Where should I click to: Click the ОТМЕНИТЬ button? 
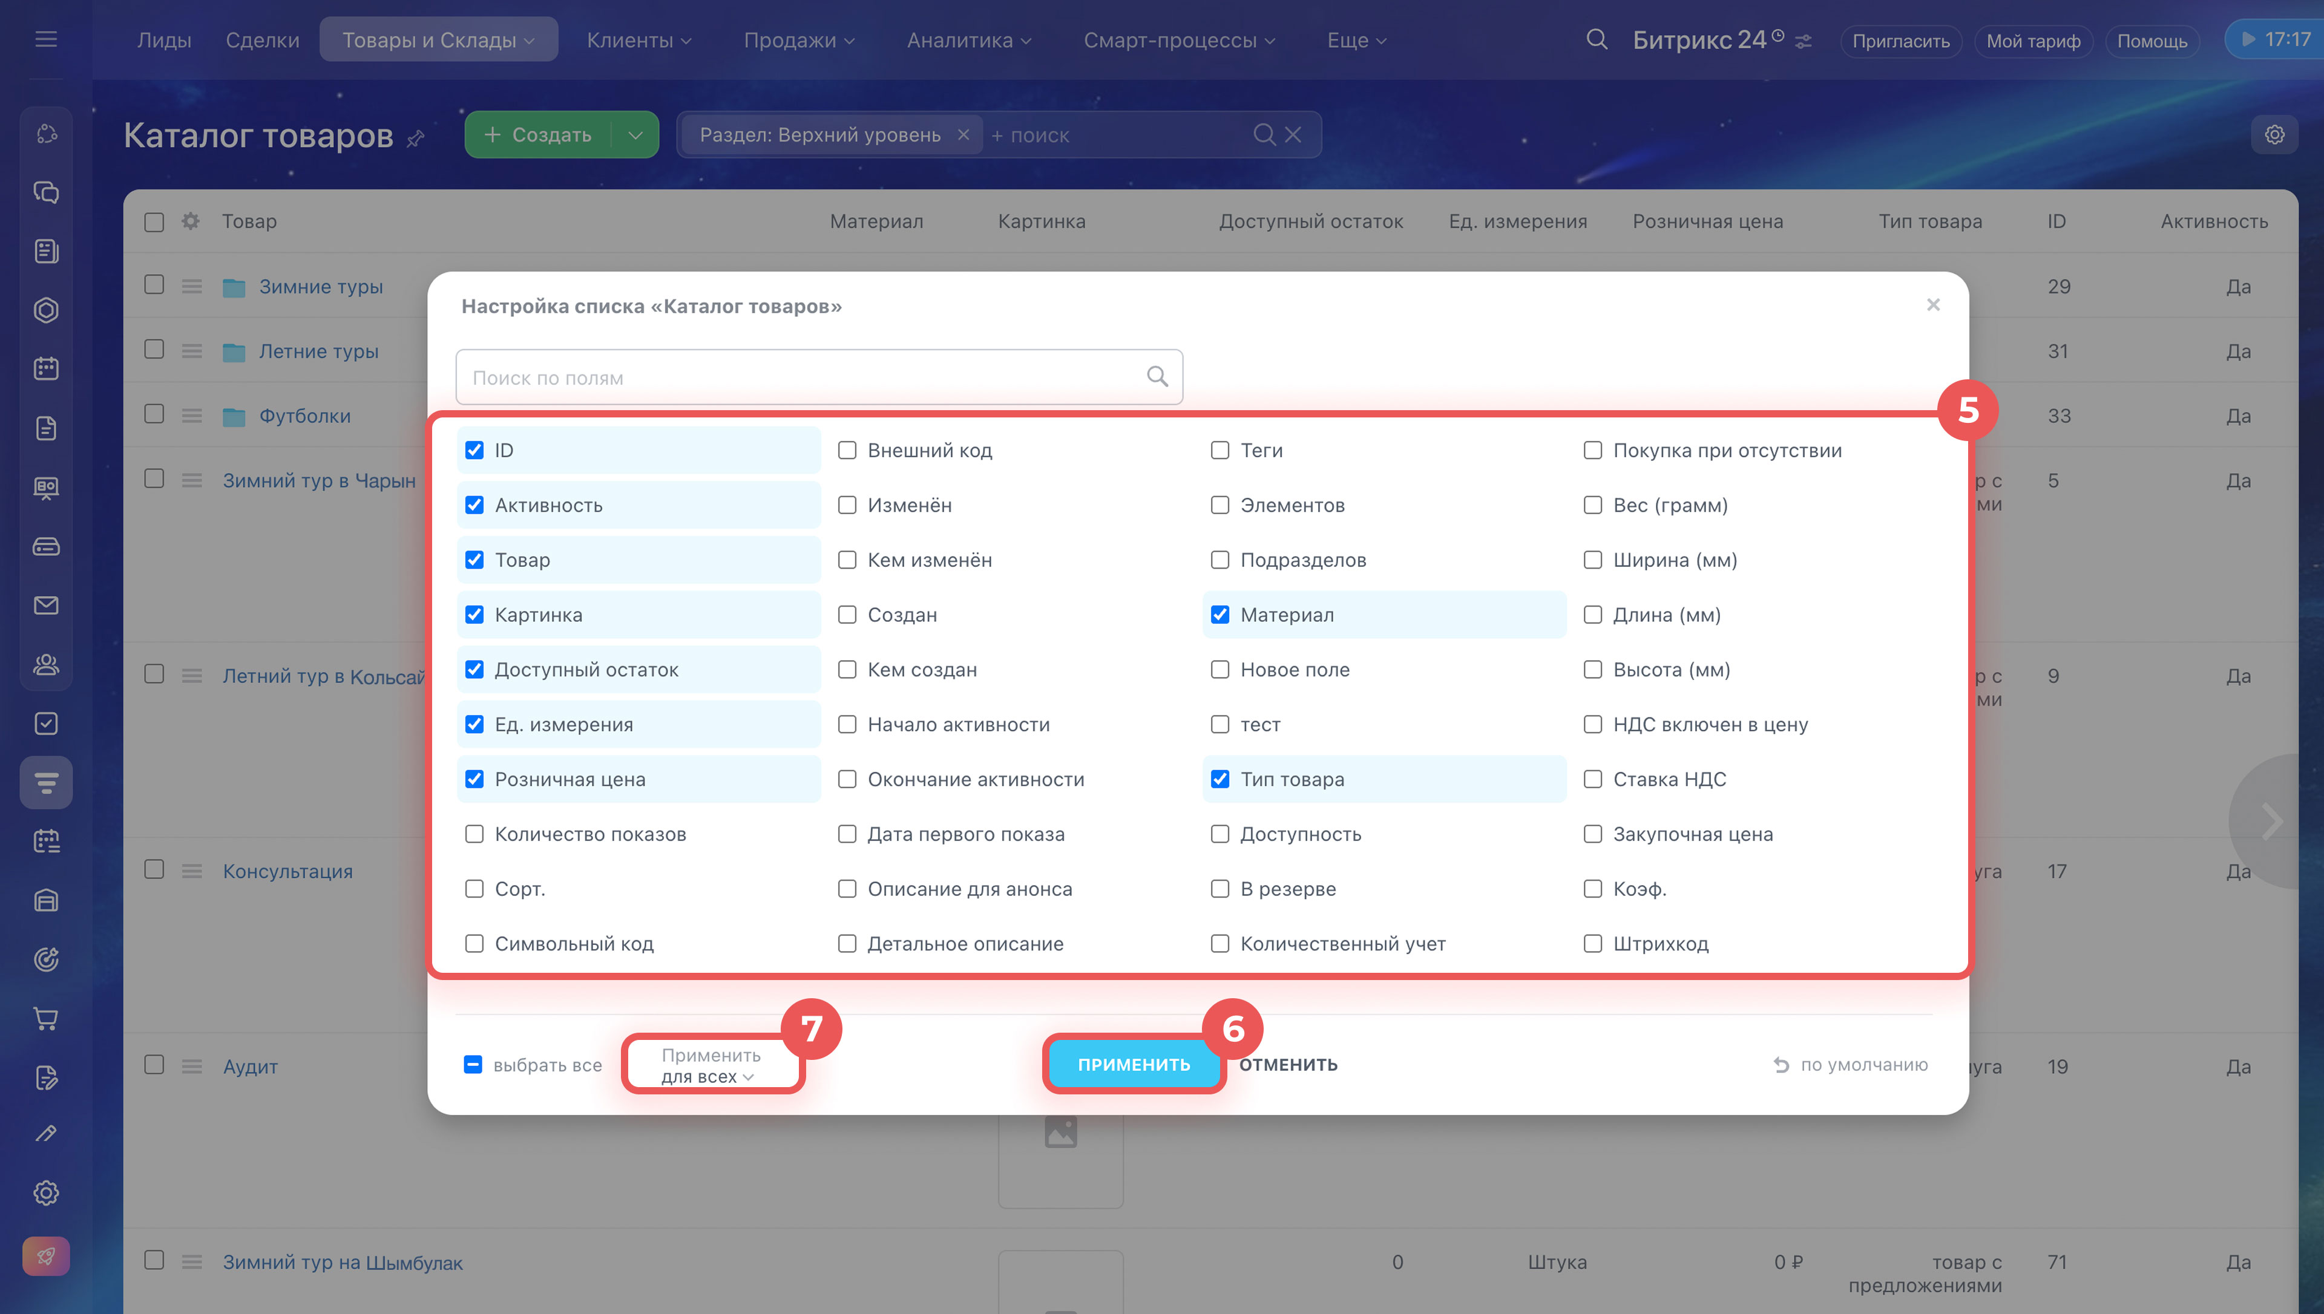coord(1288,1065)
